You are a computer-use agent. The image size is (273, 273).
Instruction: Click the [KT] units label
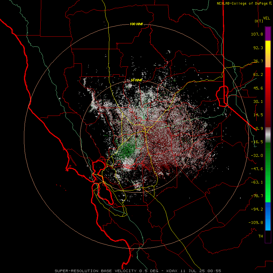[x=259, y=21]
